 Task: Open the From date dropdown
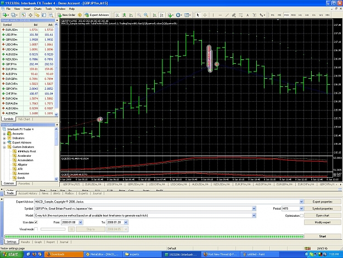[x=80, y=222]
